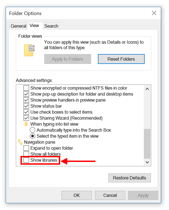Click the Navigation pane tree icon

pos(20,142)
